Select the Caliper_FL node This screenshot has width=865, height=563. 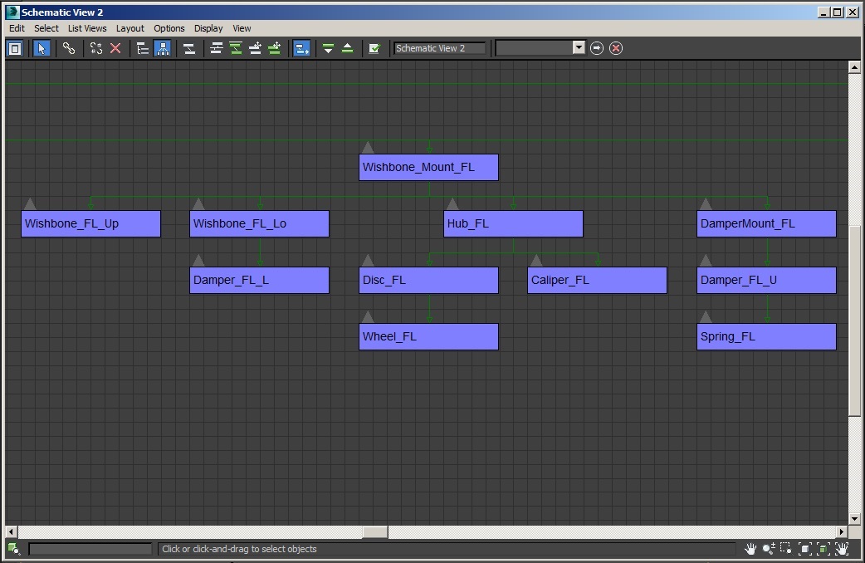click(597, 281)
